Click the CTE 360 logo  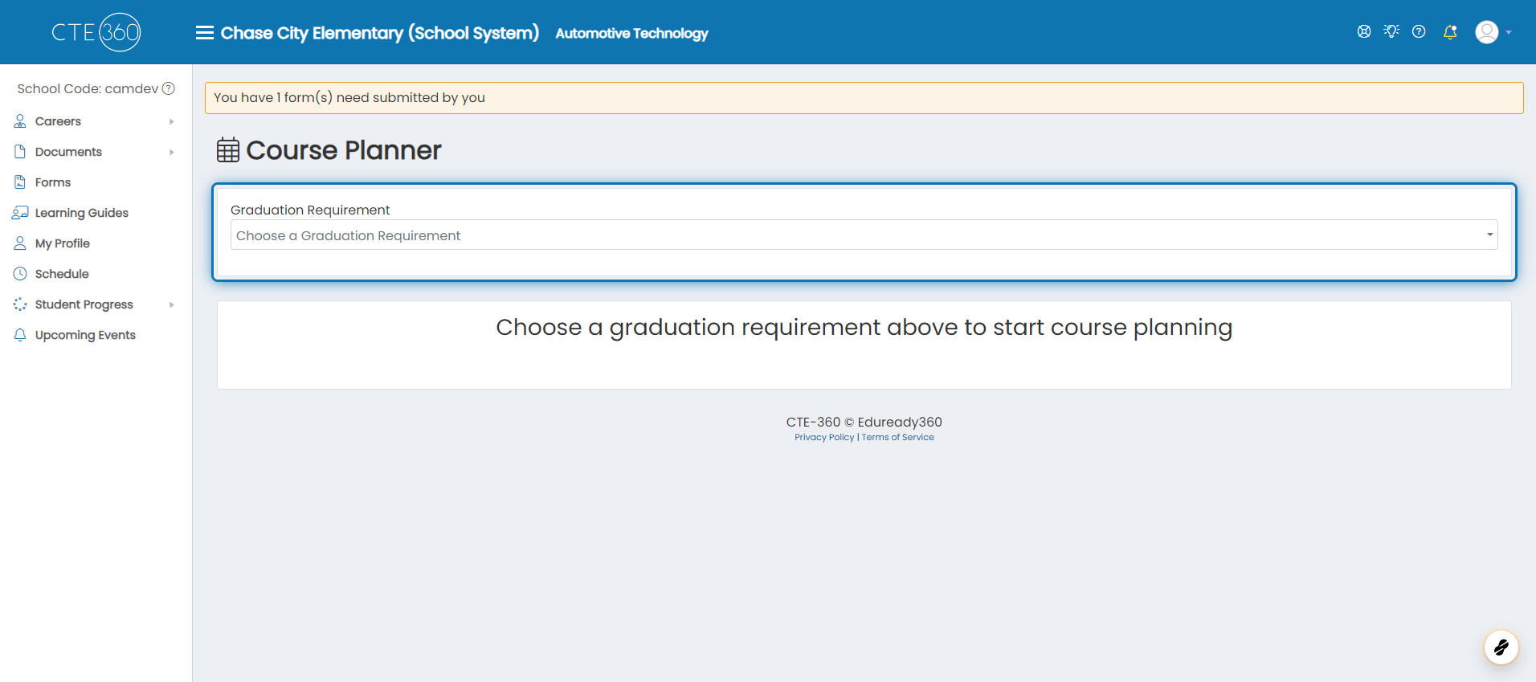click(96, 32)
